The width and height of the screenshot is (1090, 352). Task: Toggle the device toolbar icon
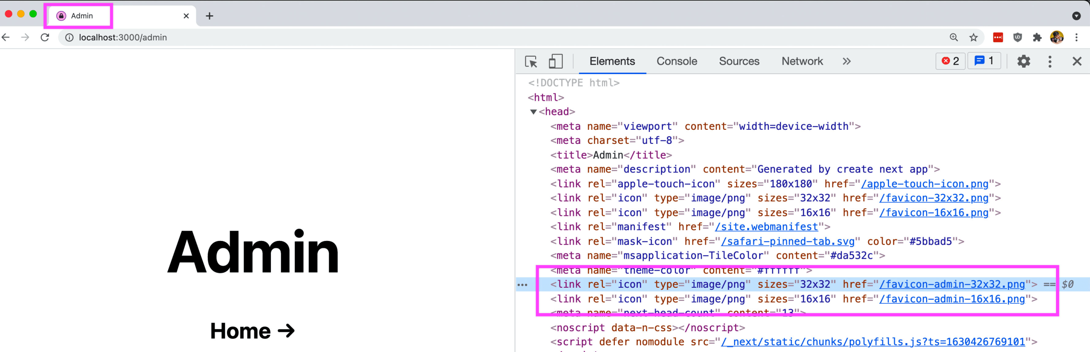click(556, 61)
